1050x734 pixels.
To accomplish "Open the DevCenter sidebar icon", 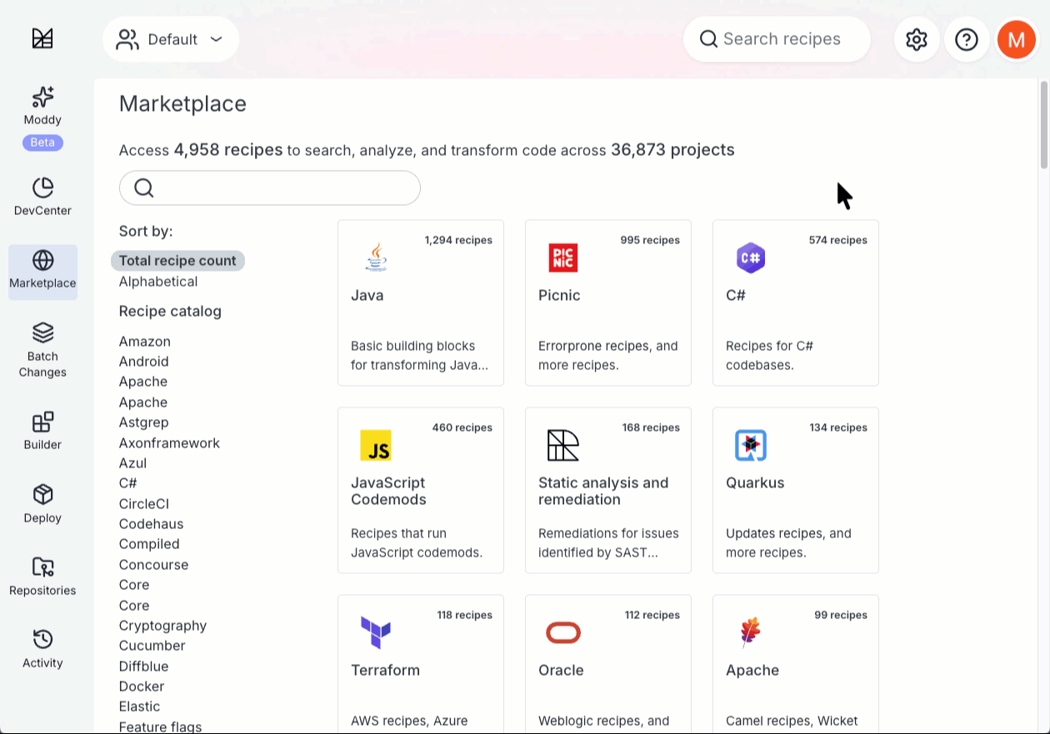I will (x=42, y=197).
